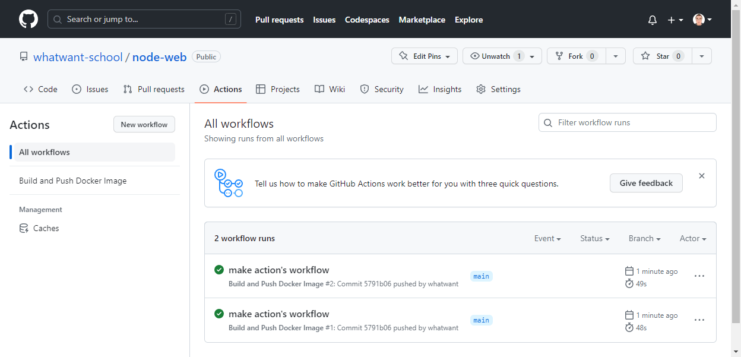The width and height of the screenshot is (741, 357).
Task: Star the repository
Action: tap(662, 56)
